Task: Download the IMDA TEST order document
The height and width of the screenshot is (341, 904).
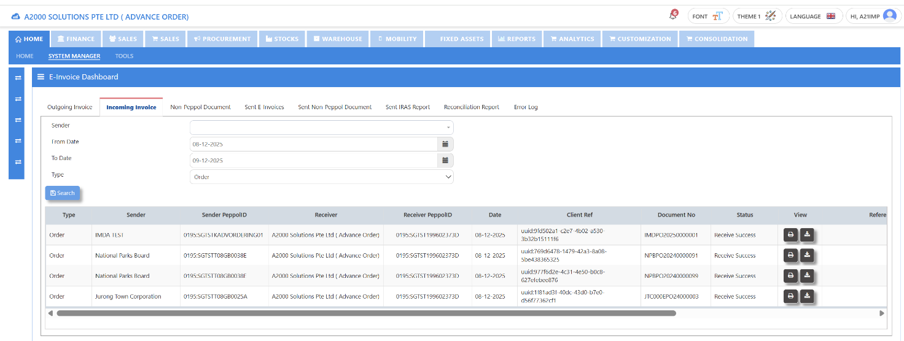Action: (807, 235)
